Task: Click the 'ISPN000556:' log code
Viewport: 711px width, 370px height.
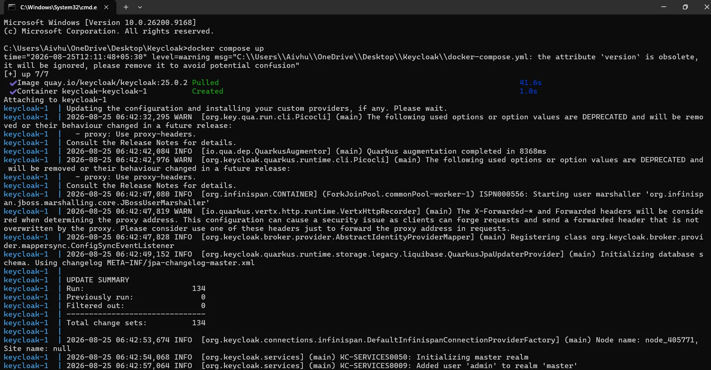Action: click(x=504, y=194)
